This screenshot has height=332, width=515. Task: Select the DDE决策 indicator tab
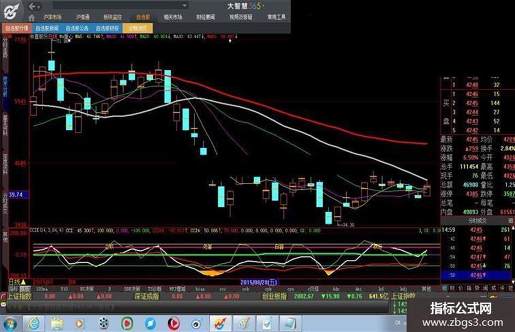(132, 289)
